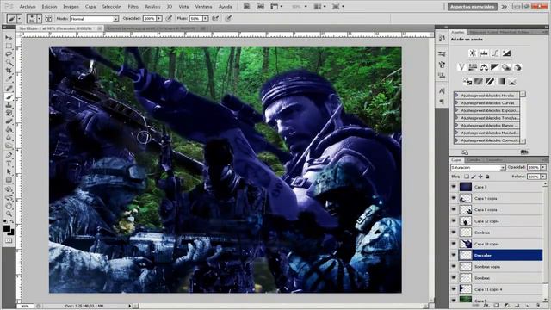The width and height of the screenshot is (551, 310).
Task: Select the Clone Stamp tool
Action: click(9, 105)
